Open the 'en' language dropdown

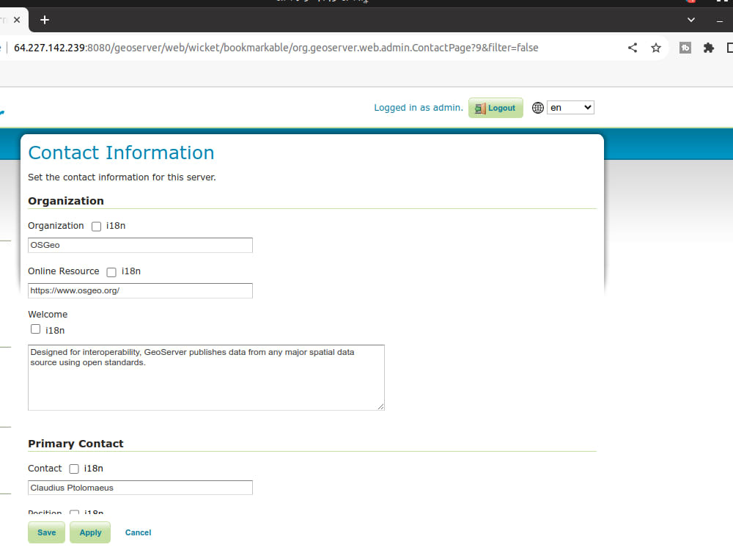point(570,108)
